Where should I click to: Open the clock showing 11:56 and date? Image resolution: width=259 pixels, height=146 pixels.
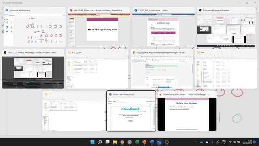pyautogui.click(x=247, y=142)
